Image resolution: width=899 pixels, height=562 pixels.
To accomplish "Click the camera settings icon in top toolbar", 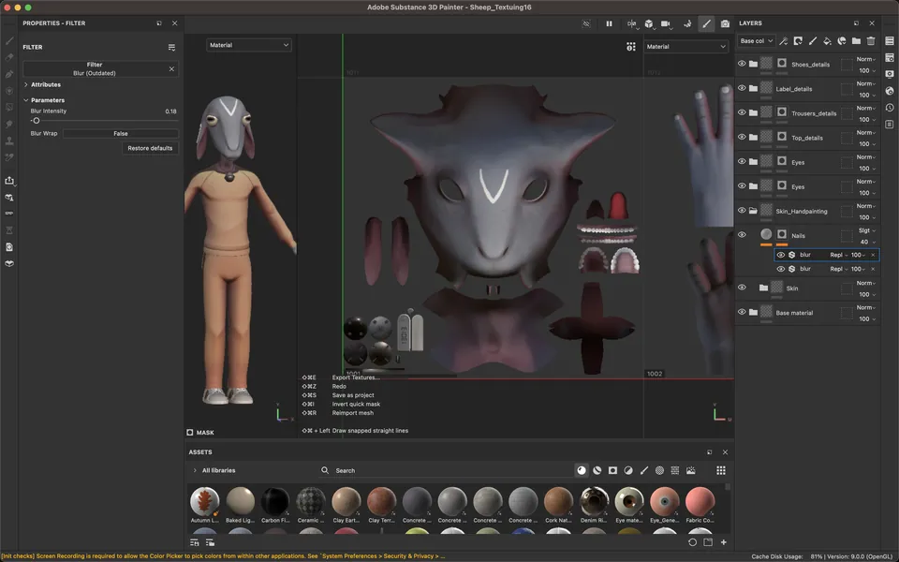I will click(666, 23).
